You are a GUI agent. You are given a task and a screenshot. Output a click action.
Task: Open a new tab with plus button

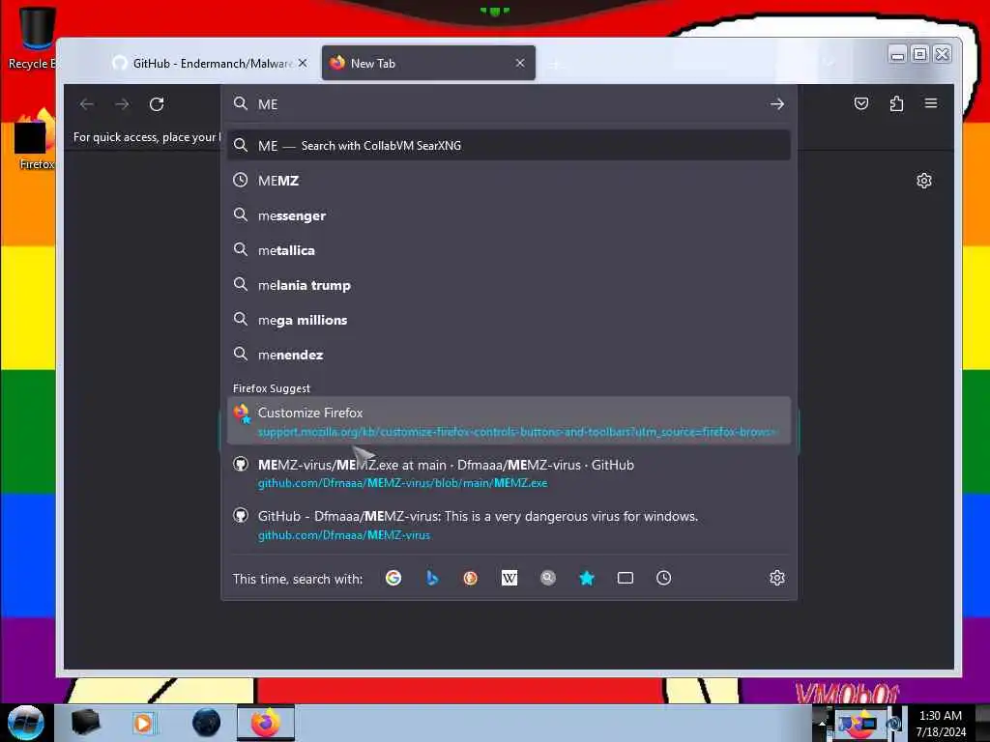(556, 64)
